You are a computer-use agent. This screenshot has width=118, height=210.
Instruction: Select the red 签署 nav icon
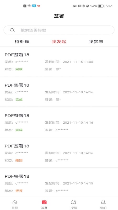[x=44, y=202]
